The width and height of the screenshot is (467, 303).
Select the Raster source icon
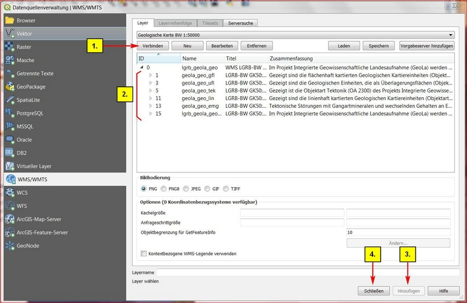point(9,47)
